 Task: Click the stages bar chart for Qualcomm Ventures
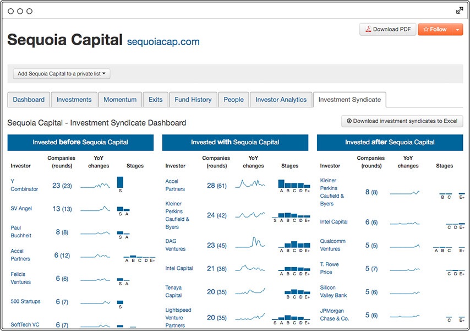point(449,249)
